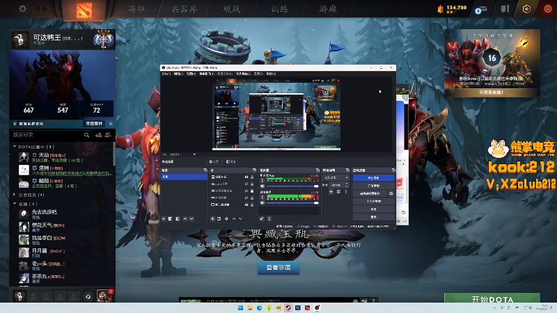Screen dimensions: 557x313
Task: Click the add scene plus icon in OBS
Action: (x=164, y=218)
